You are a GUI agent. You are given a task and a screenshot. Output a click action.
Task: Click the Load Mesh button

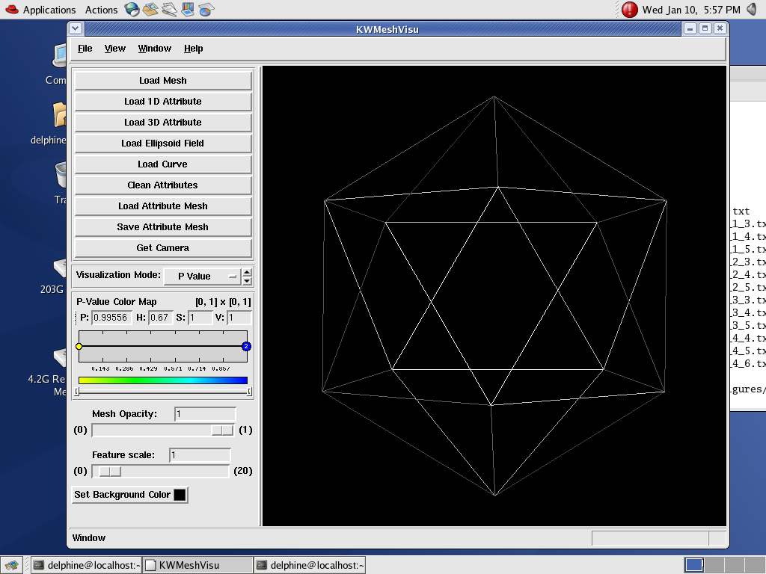[x=163, y=81]
